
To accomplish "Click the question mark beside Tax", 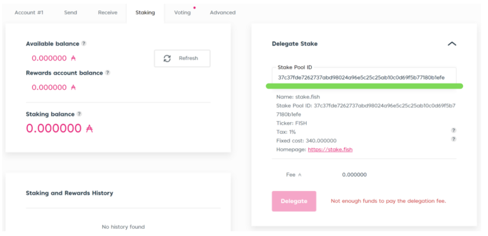I will coord(454,130).
